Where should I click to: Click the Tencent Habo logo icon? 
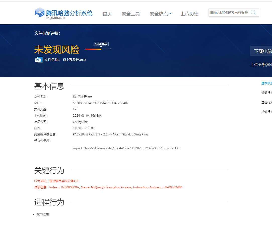click(x=40, y=12)
